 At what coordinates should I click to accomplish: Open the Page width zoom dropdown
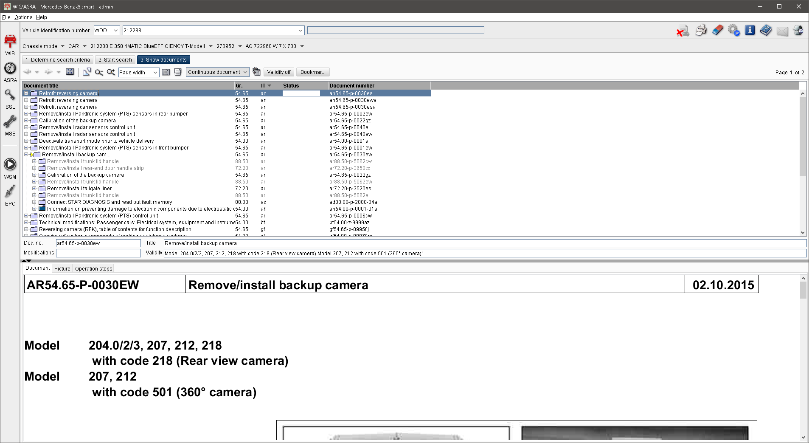point(155,73)
